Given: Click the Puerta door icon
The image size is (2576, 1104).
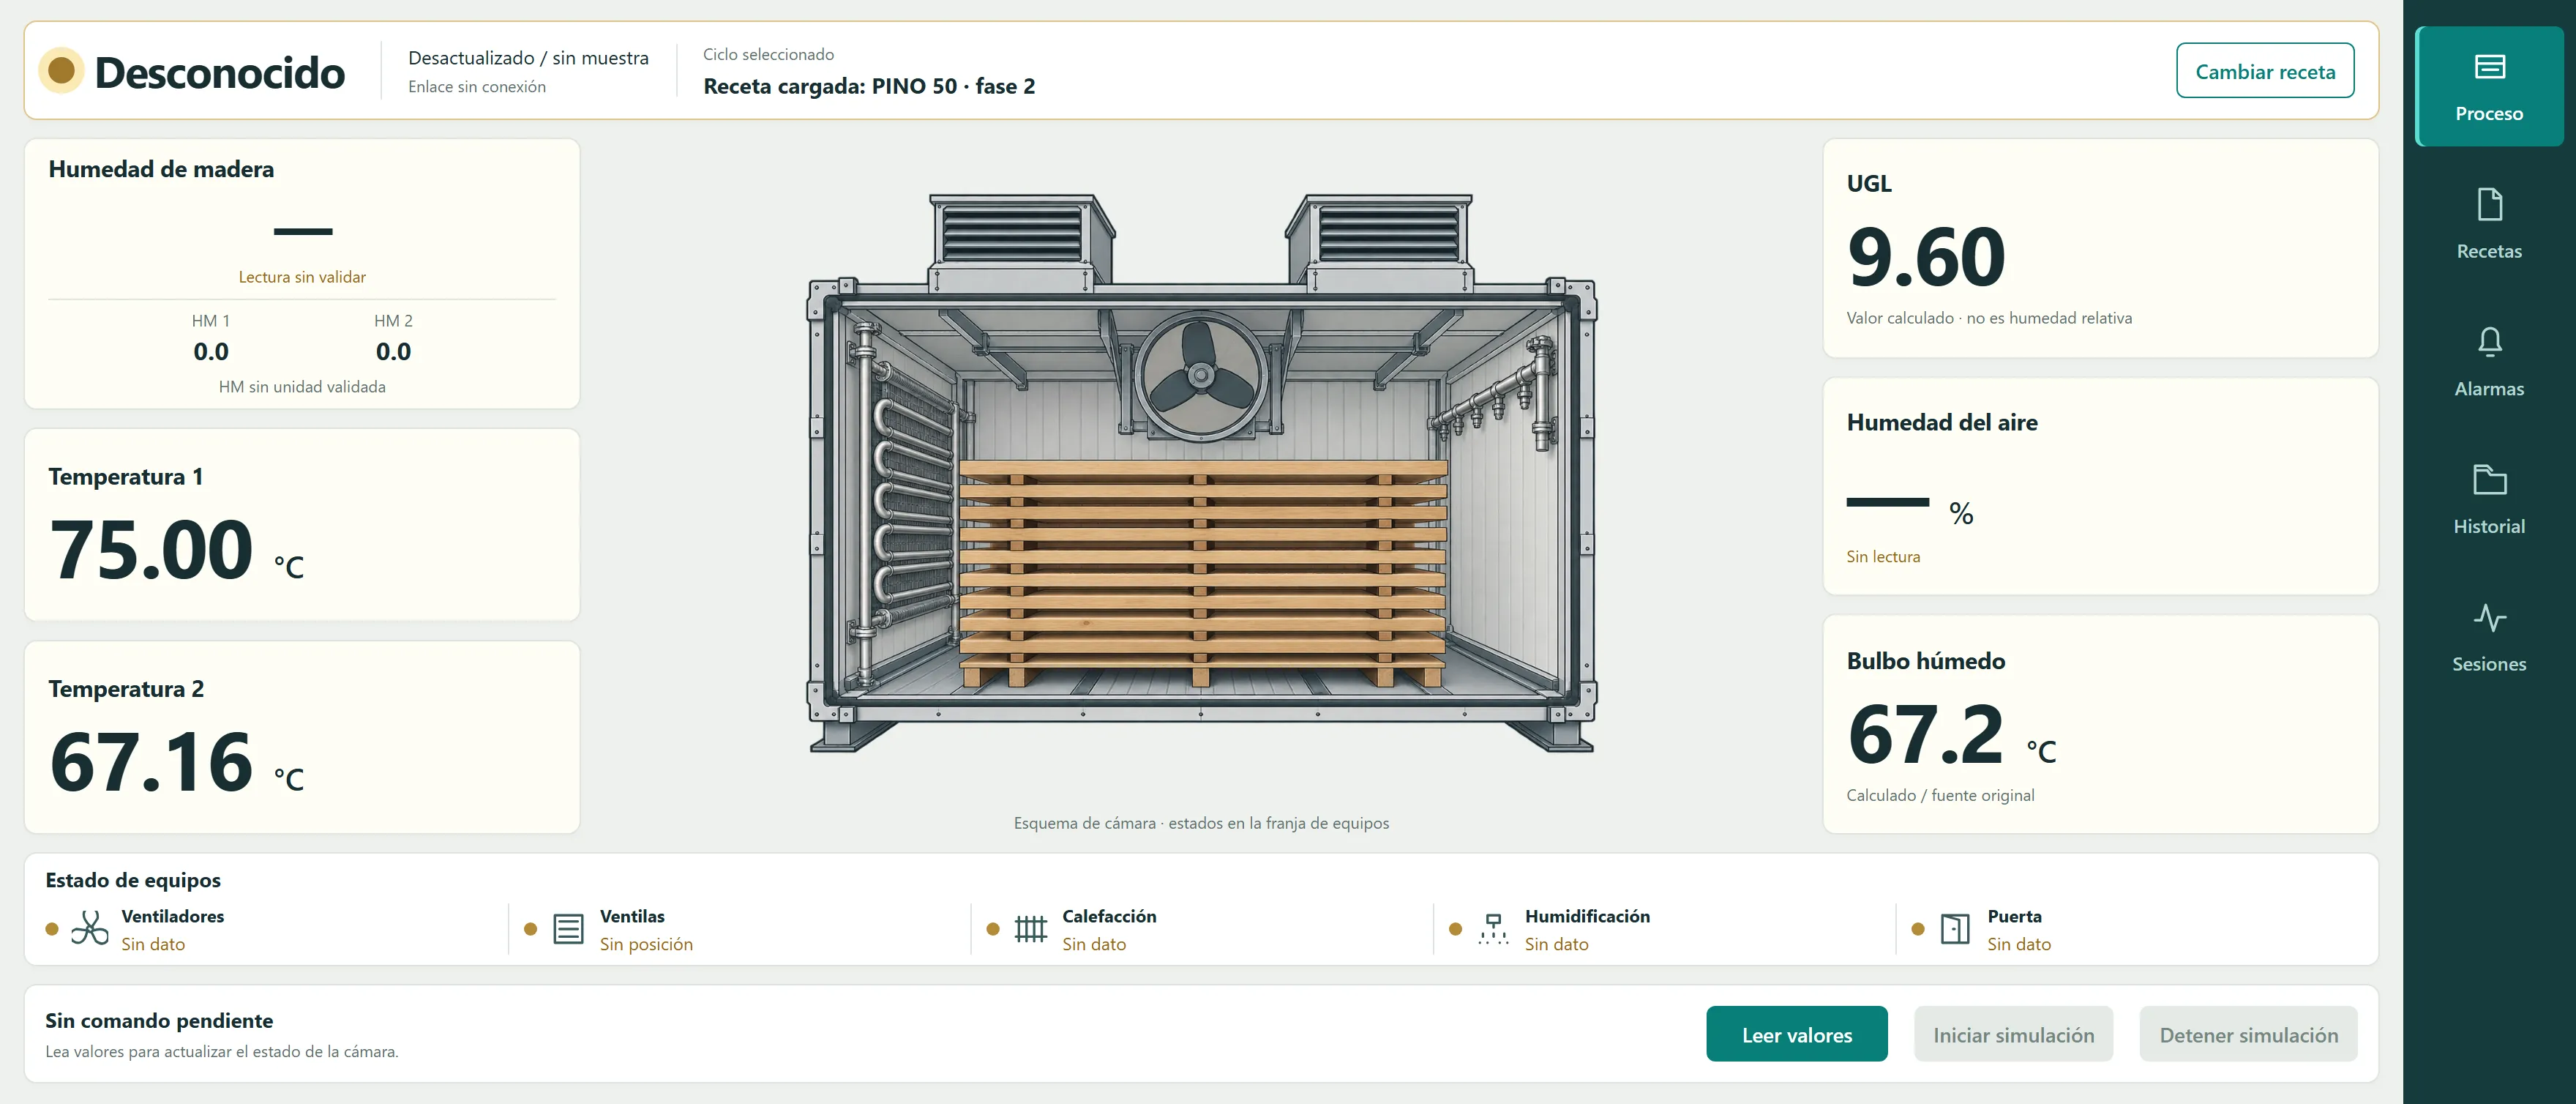Looking at the screenshot, I should click(1955, 929).
